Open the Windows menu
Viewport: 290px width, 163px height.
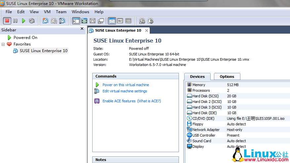point(80,12)
